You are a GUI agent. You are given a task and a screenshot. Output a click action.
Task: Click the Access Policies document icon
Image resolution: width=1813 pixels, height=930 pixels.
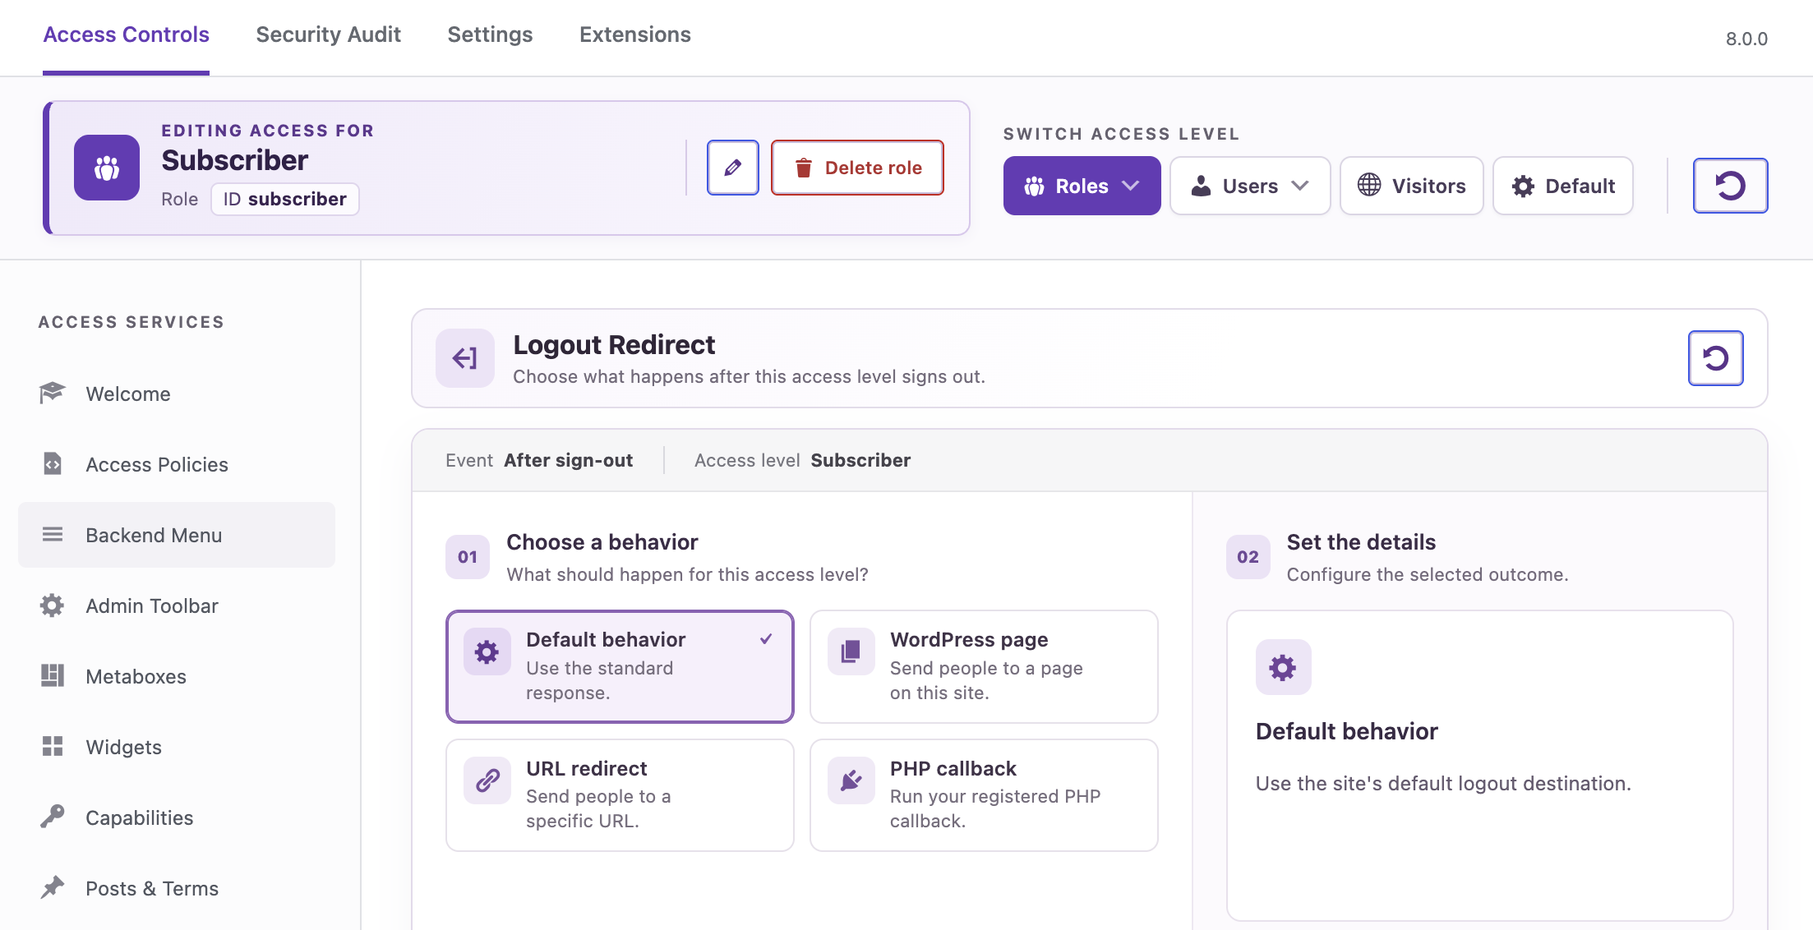click(53, 464)
